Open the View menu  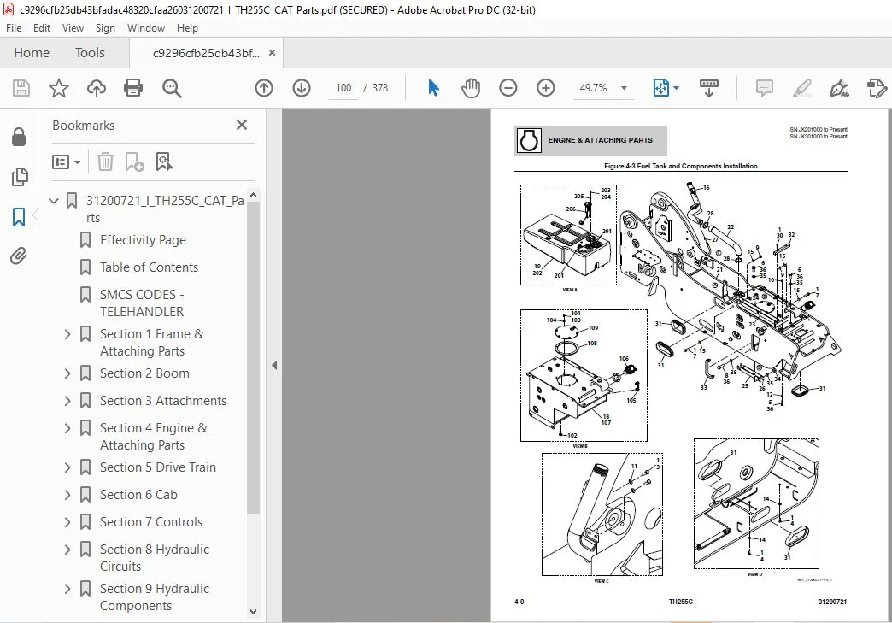pyautogui.click(x=73, y=28)
